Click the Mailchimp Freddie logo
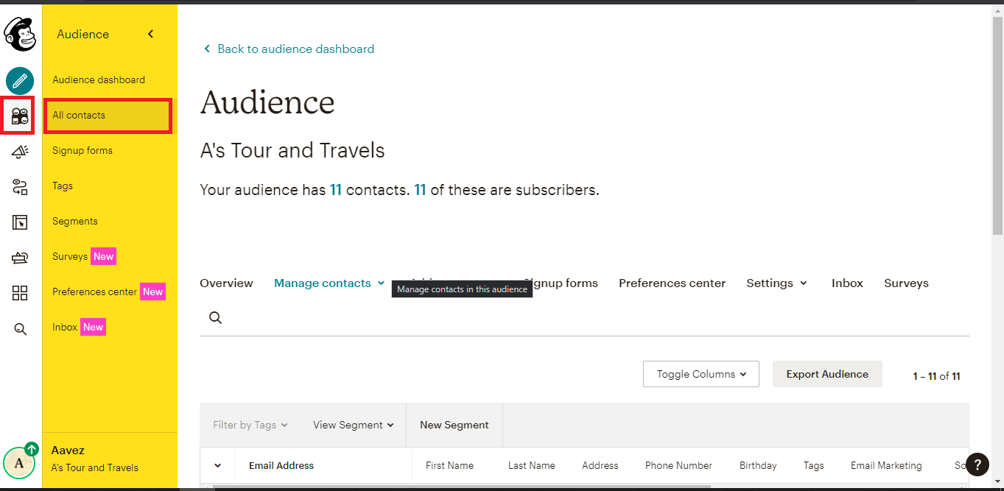This screenshot has height=491, width=1004. coord(20,34)
